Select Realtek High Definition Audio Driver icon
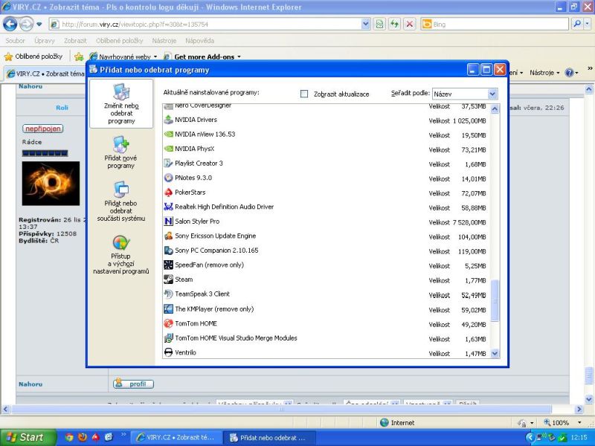 168,207
